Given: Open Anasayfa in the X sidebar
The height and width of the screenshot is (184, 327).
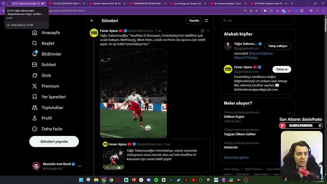Looking at the screenshot, I should click(x=46, y=33).
